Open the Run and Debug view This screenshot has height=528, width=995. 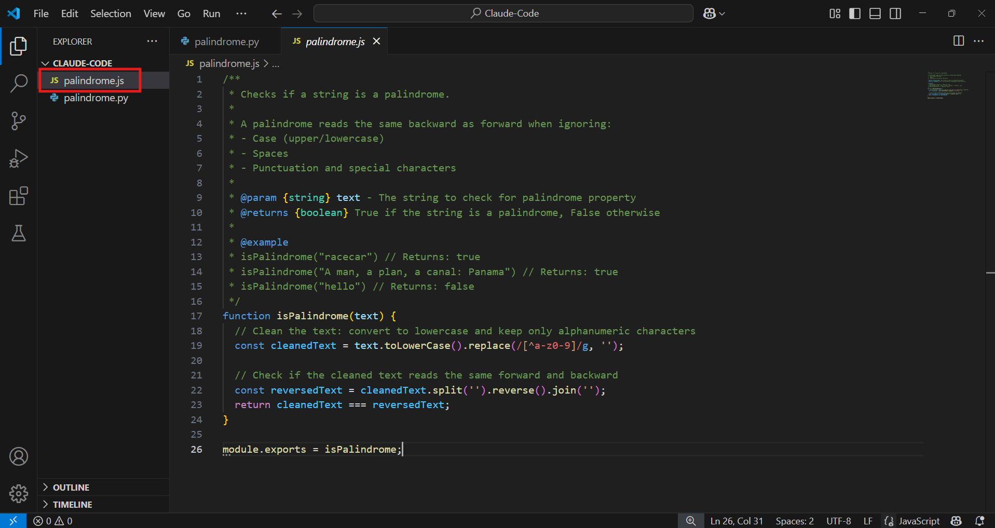pos(19,158)
